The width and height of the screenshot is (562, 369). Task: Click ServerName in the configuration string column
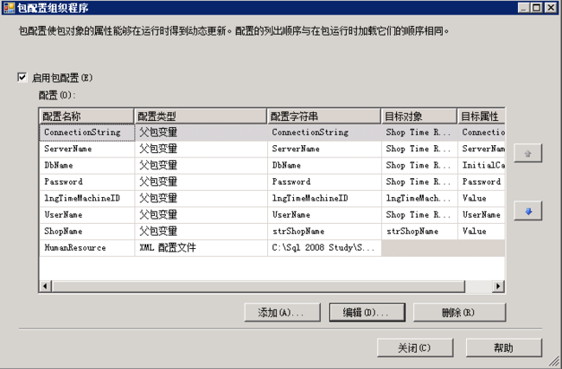tap(324, 149)
